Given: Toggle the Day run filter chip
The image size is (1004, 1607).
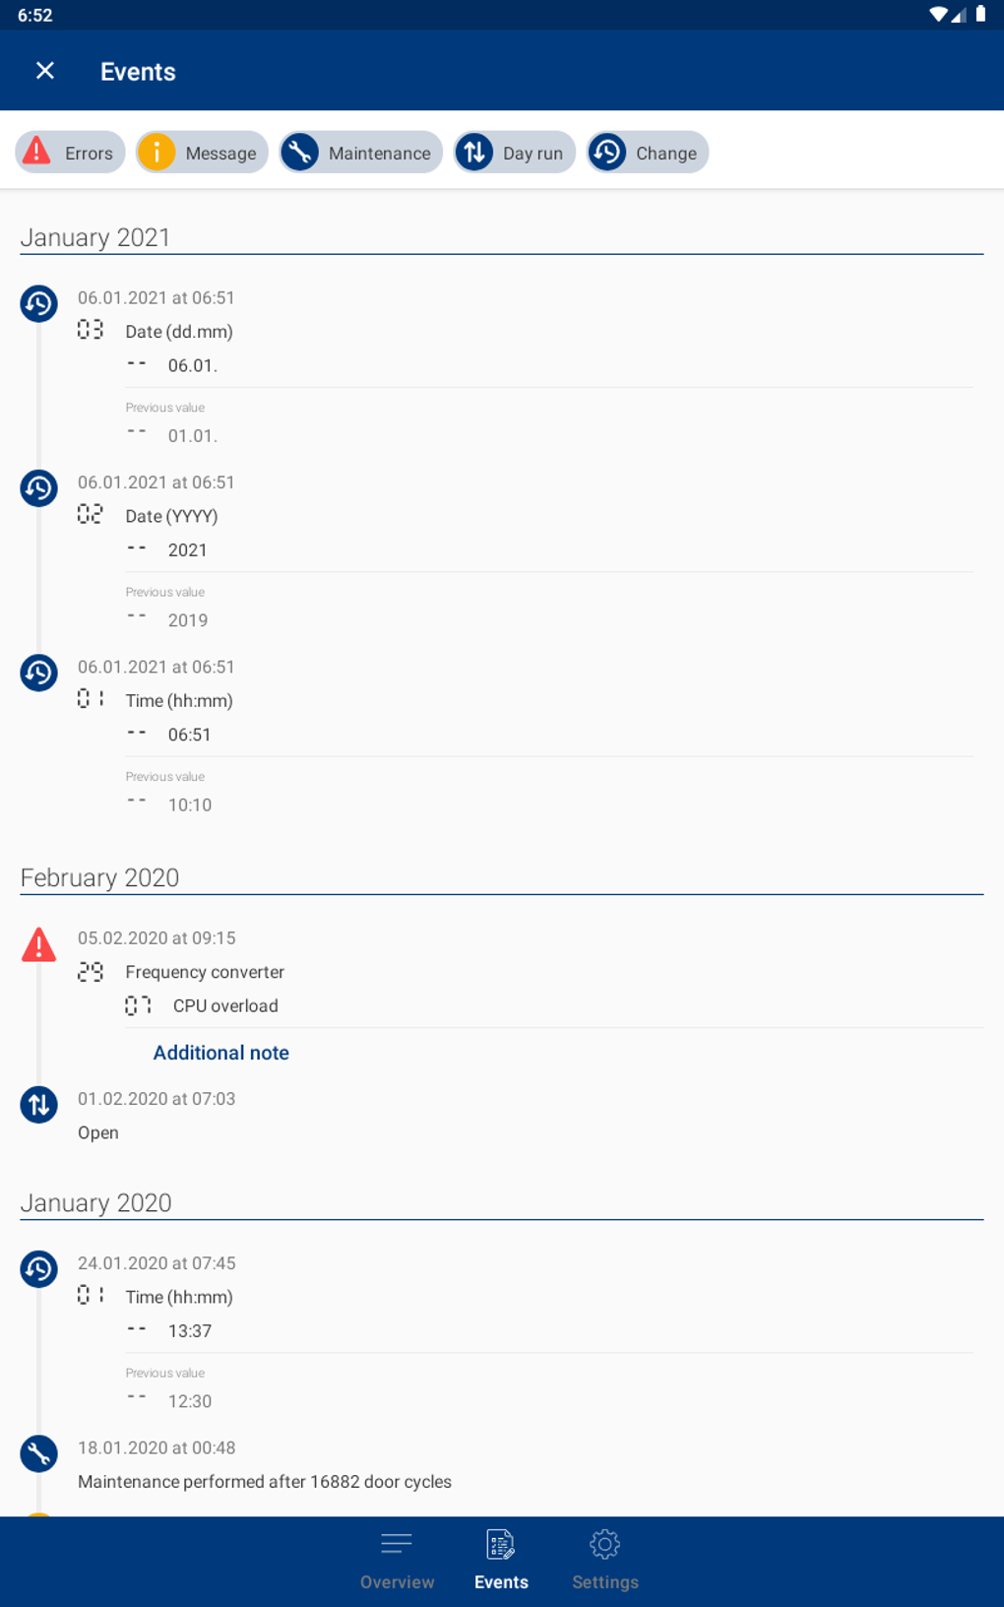Looking at the screenshot, I should pyautogui.click(x=515, y=153).
